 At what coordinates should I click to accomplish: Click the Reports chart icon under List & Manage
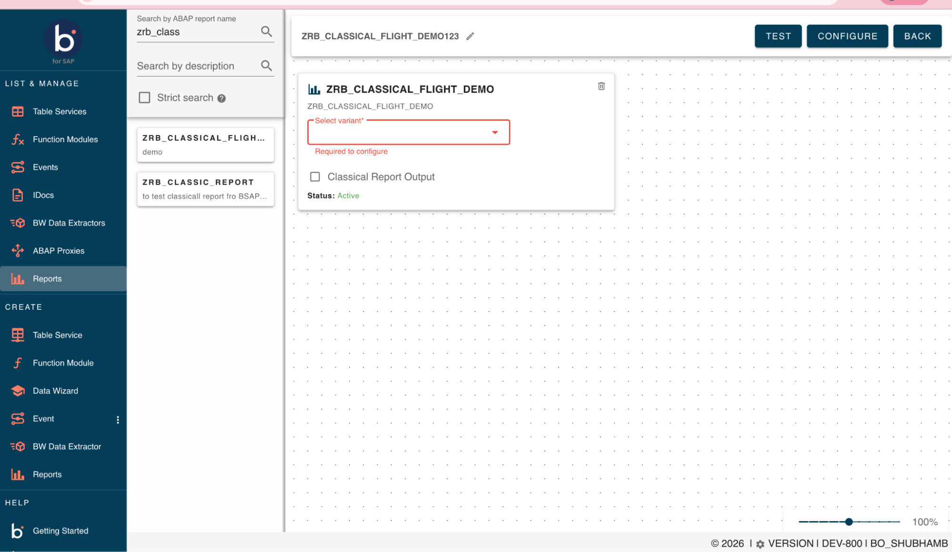point(18,279)
